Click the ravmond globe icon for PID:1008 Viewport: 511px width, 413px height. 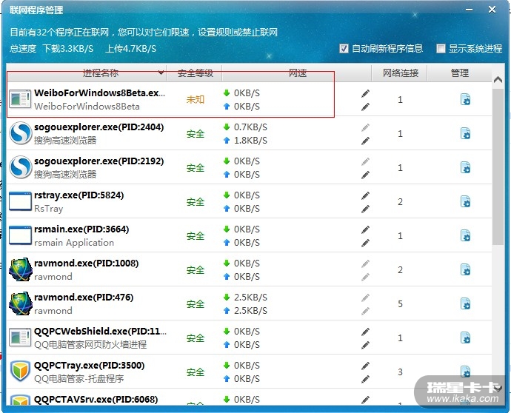[x=21, y=269]
